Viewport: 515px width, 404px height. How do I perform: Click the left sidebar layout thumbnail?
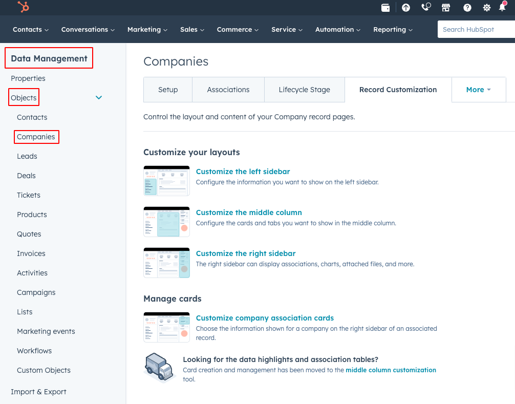[x=166, y=181]
